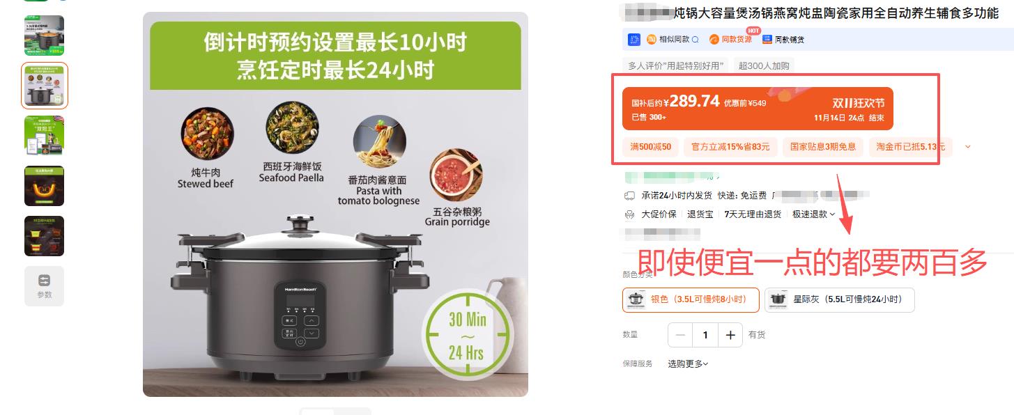
Task: Open the 参数 parameters icon in sidebar
Action: click(x=44, y=285)
